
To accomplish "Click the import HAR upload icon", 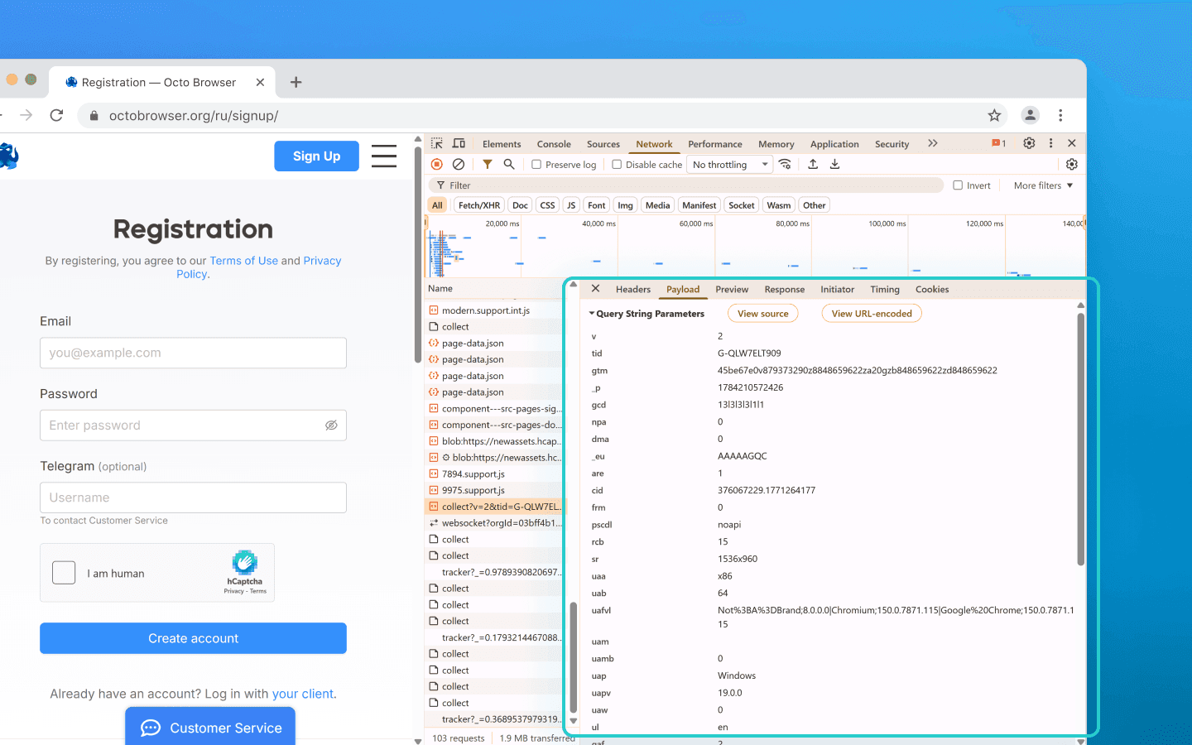I will coord(813,164).
